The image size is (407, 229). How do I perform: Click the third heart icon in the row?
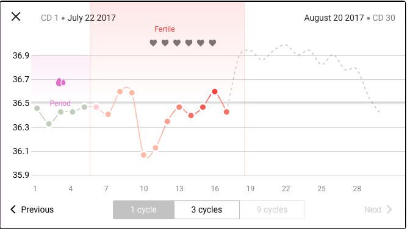pyautogui.click(x=177, y=43)
